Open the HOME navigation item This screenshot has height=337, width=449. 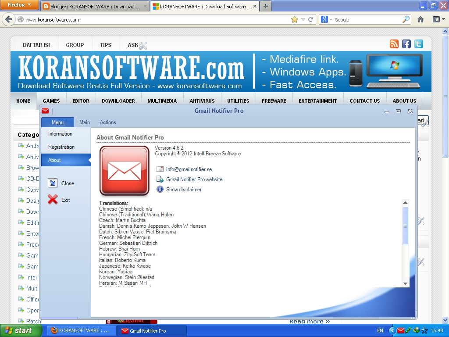click(x=23, y=101)
